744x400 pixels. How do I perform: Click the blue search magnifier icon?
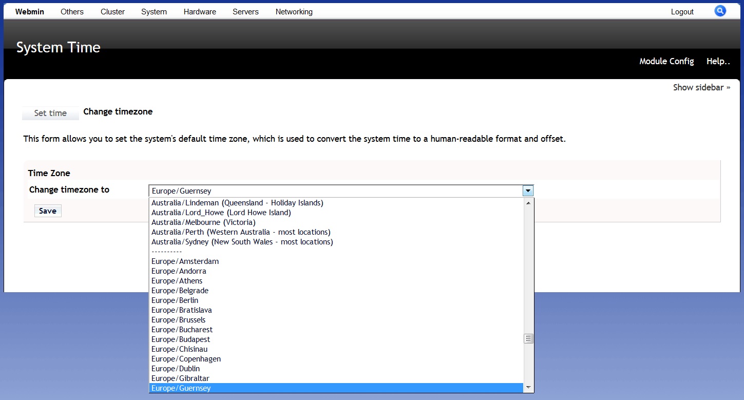(x=720, y=11)
